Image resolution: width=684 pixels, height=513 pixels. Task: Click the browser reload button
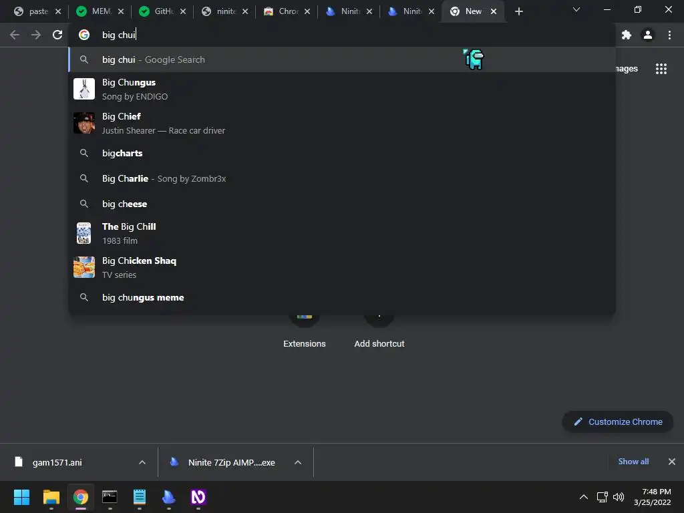(57, 35)
